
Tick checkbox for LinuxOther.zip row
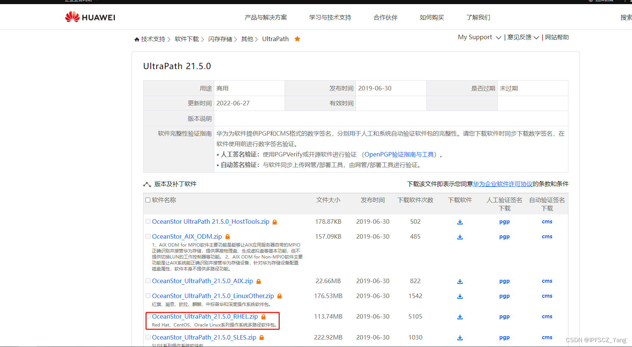pyautogui.click(x=148, y=296)
